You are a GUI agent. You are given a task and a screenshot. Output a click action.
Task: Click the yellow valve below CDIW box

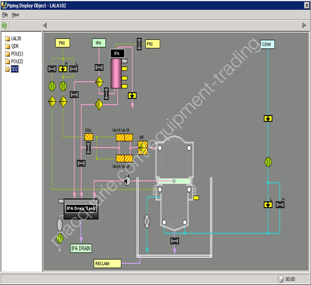tap(268, 119)
